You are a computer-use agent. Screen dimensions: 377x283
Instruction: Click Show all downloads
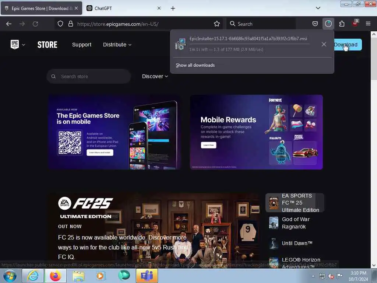pos(195,65)
